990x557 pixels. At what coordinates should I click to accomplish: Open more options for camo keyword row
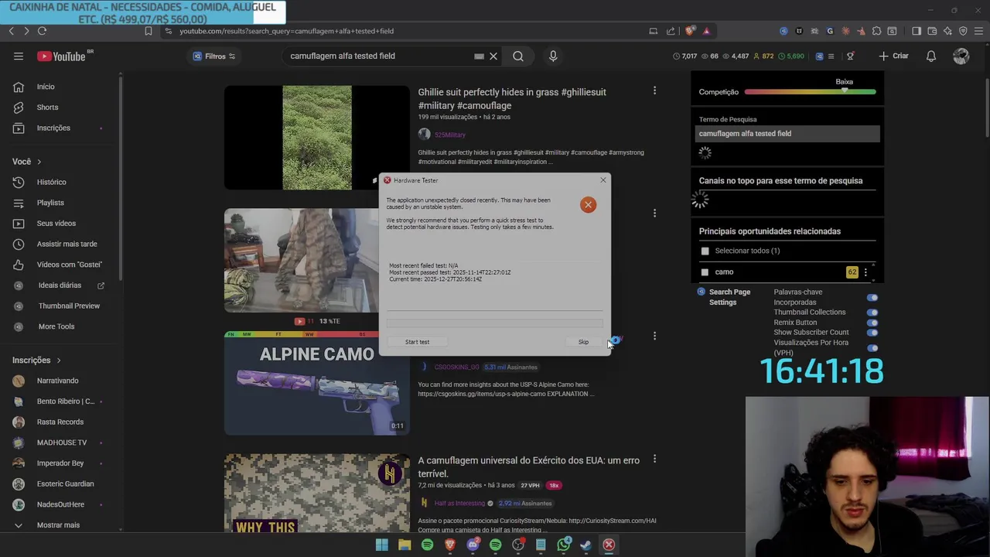click(865, 272)
